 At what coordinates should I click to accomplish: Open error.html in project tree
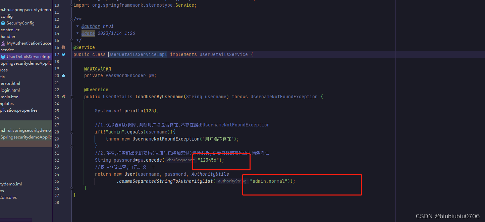click(10, 83)
